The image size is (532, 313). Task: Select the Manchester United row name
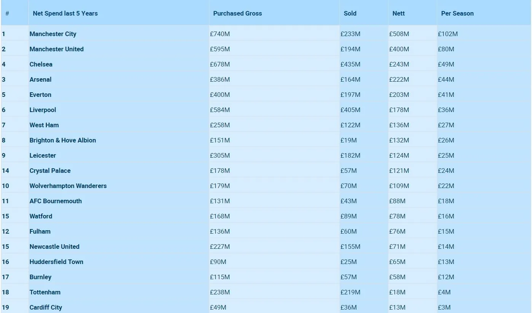57,49
